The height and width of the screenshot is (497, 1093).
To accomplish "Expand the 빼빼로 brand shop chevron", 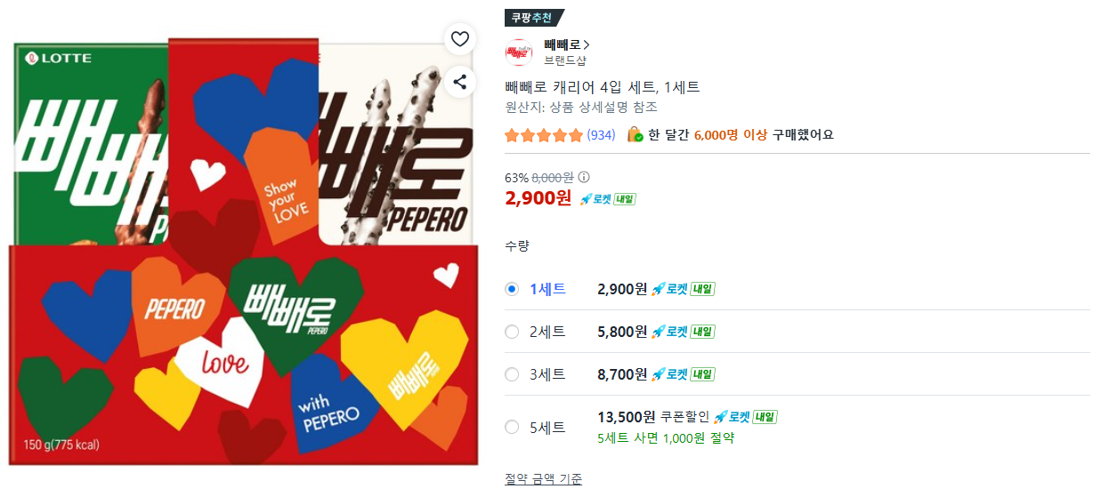I will tap(587, 44).
